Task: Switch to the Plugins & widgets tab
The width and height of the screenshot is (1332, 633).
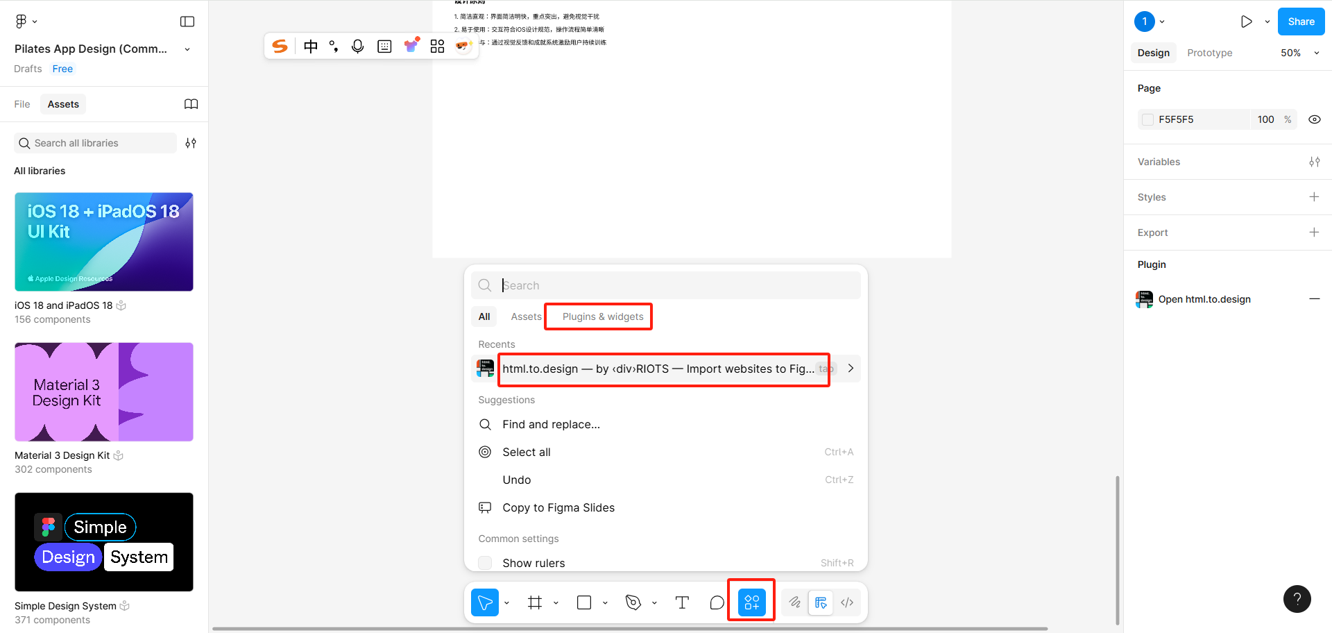Action: click(x=598, y=316)
